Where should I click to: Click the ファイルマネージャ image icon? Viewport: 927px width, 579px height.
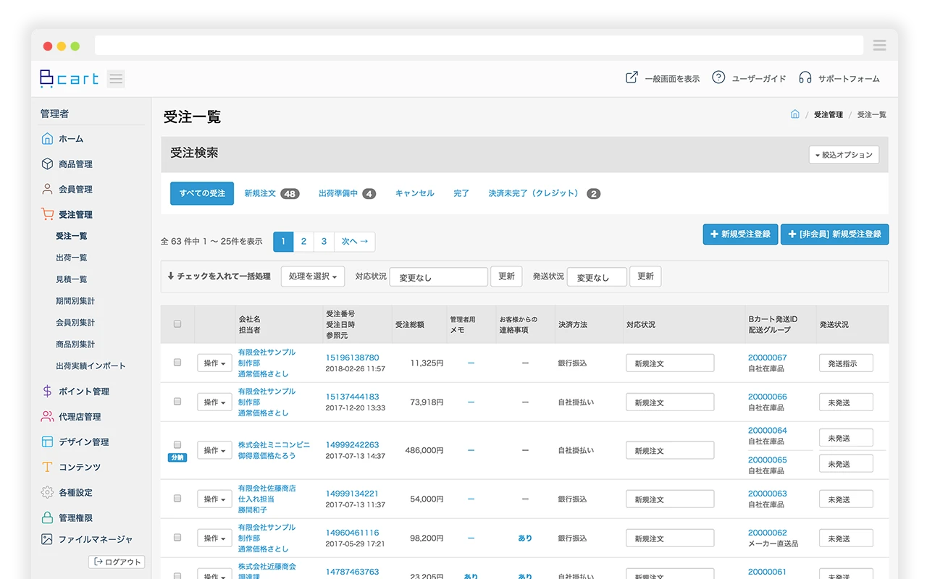click(47, 539)
